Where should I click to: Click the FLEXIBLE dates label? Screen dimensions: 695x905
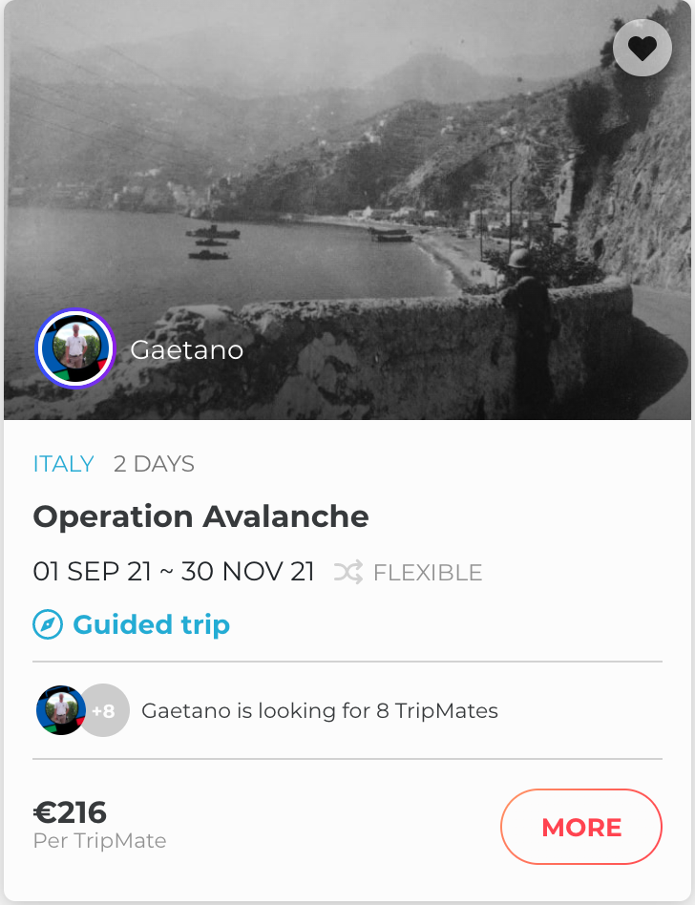[428, 573]
